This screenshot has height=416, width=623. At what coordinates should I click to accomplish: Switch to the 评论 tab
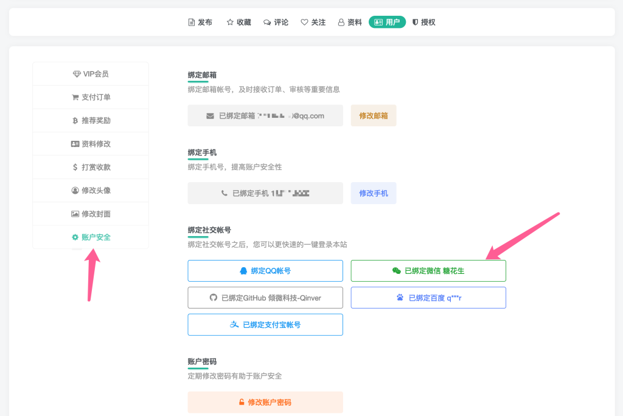276,22
